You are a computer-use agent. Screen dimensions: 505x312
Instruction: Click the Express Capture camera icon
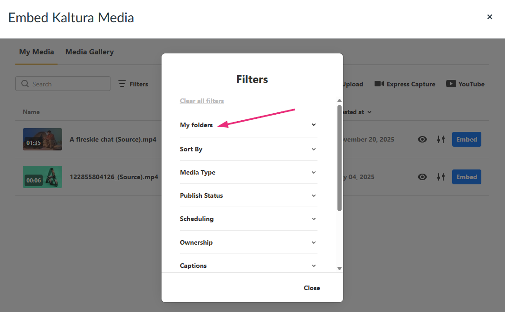(x=379, y=84)
